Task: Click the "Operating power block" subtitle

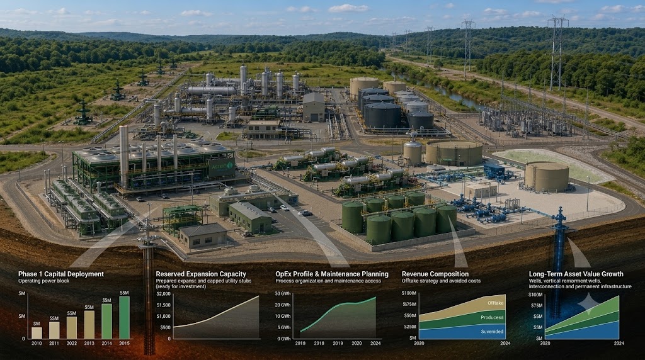Action: pyautogui.click(x=43, y=281)
